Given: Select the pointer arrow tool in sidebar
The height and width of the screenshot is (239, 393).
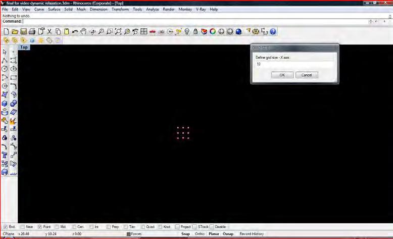Looking at the screenshot, I should 5,52.
